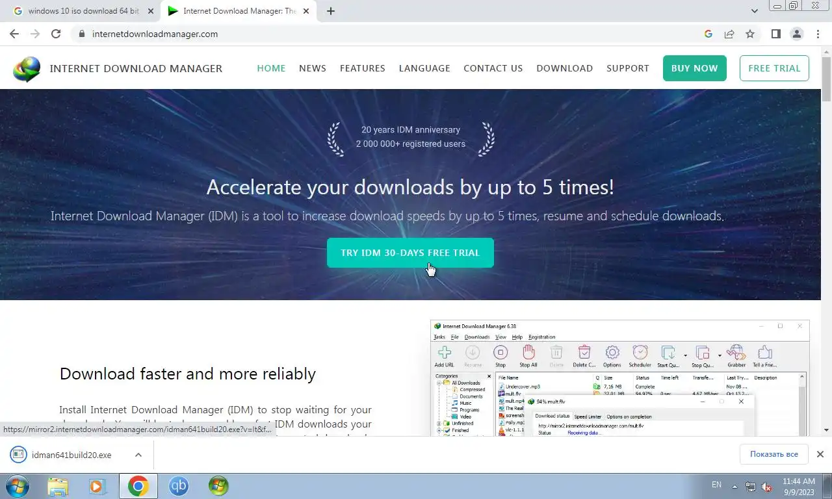The image size is (832, 499).
Task: Click the muted volume tray icon
Action: click(x=766, y=486)
